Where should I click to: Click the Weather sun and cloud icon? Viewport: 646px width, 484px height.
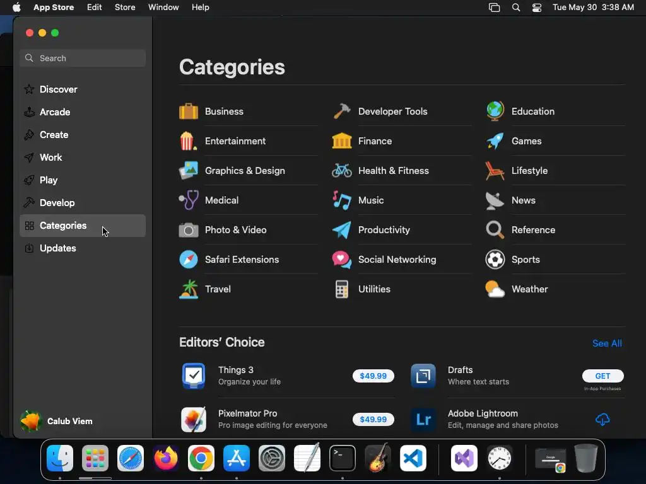coord(495,289)
